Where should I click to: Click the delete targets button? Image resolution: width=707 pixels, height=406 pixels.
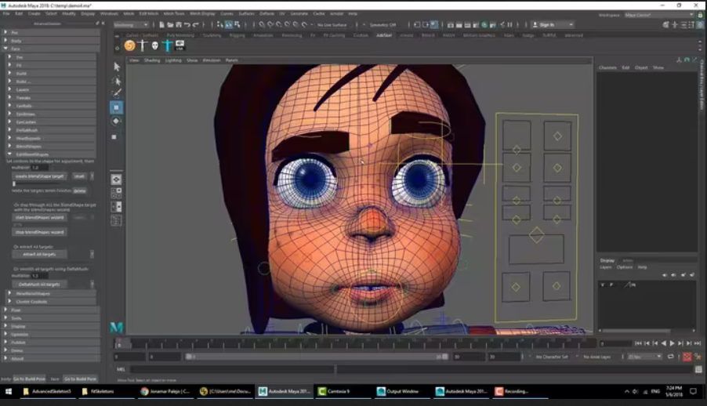tap(80, 190)
